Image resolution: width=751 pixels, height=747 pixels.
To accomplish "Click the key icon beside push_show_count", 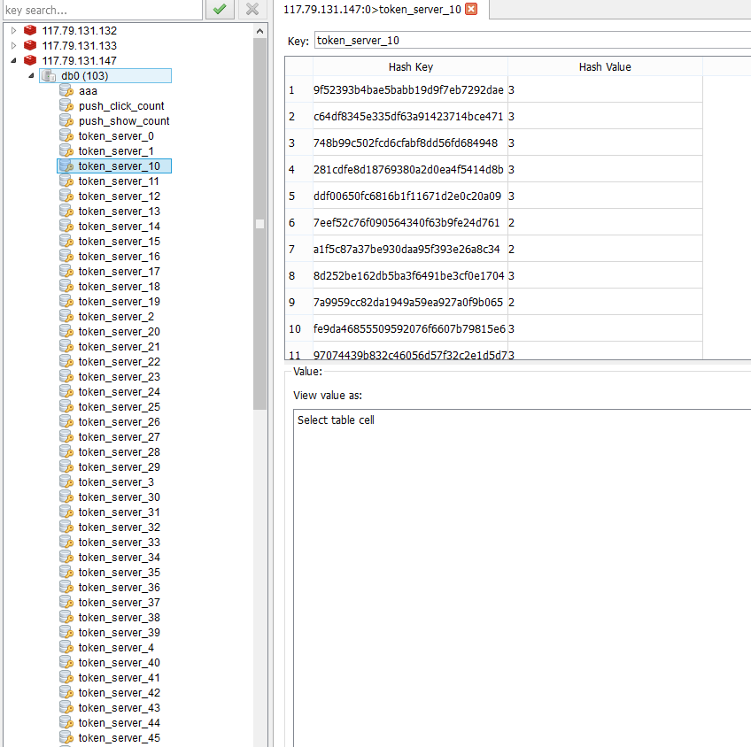I will pos(66,120).
